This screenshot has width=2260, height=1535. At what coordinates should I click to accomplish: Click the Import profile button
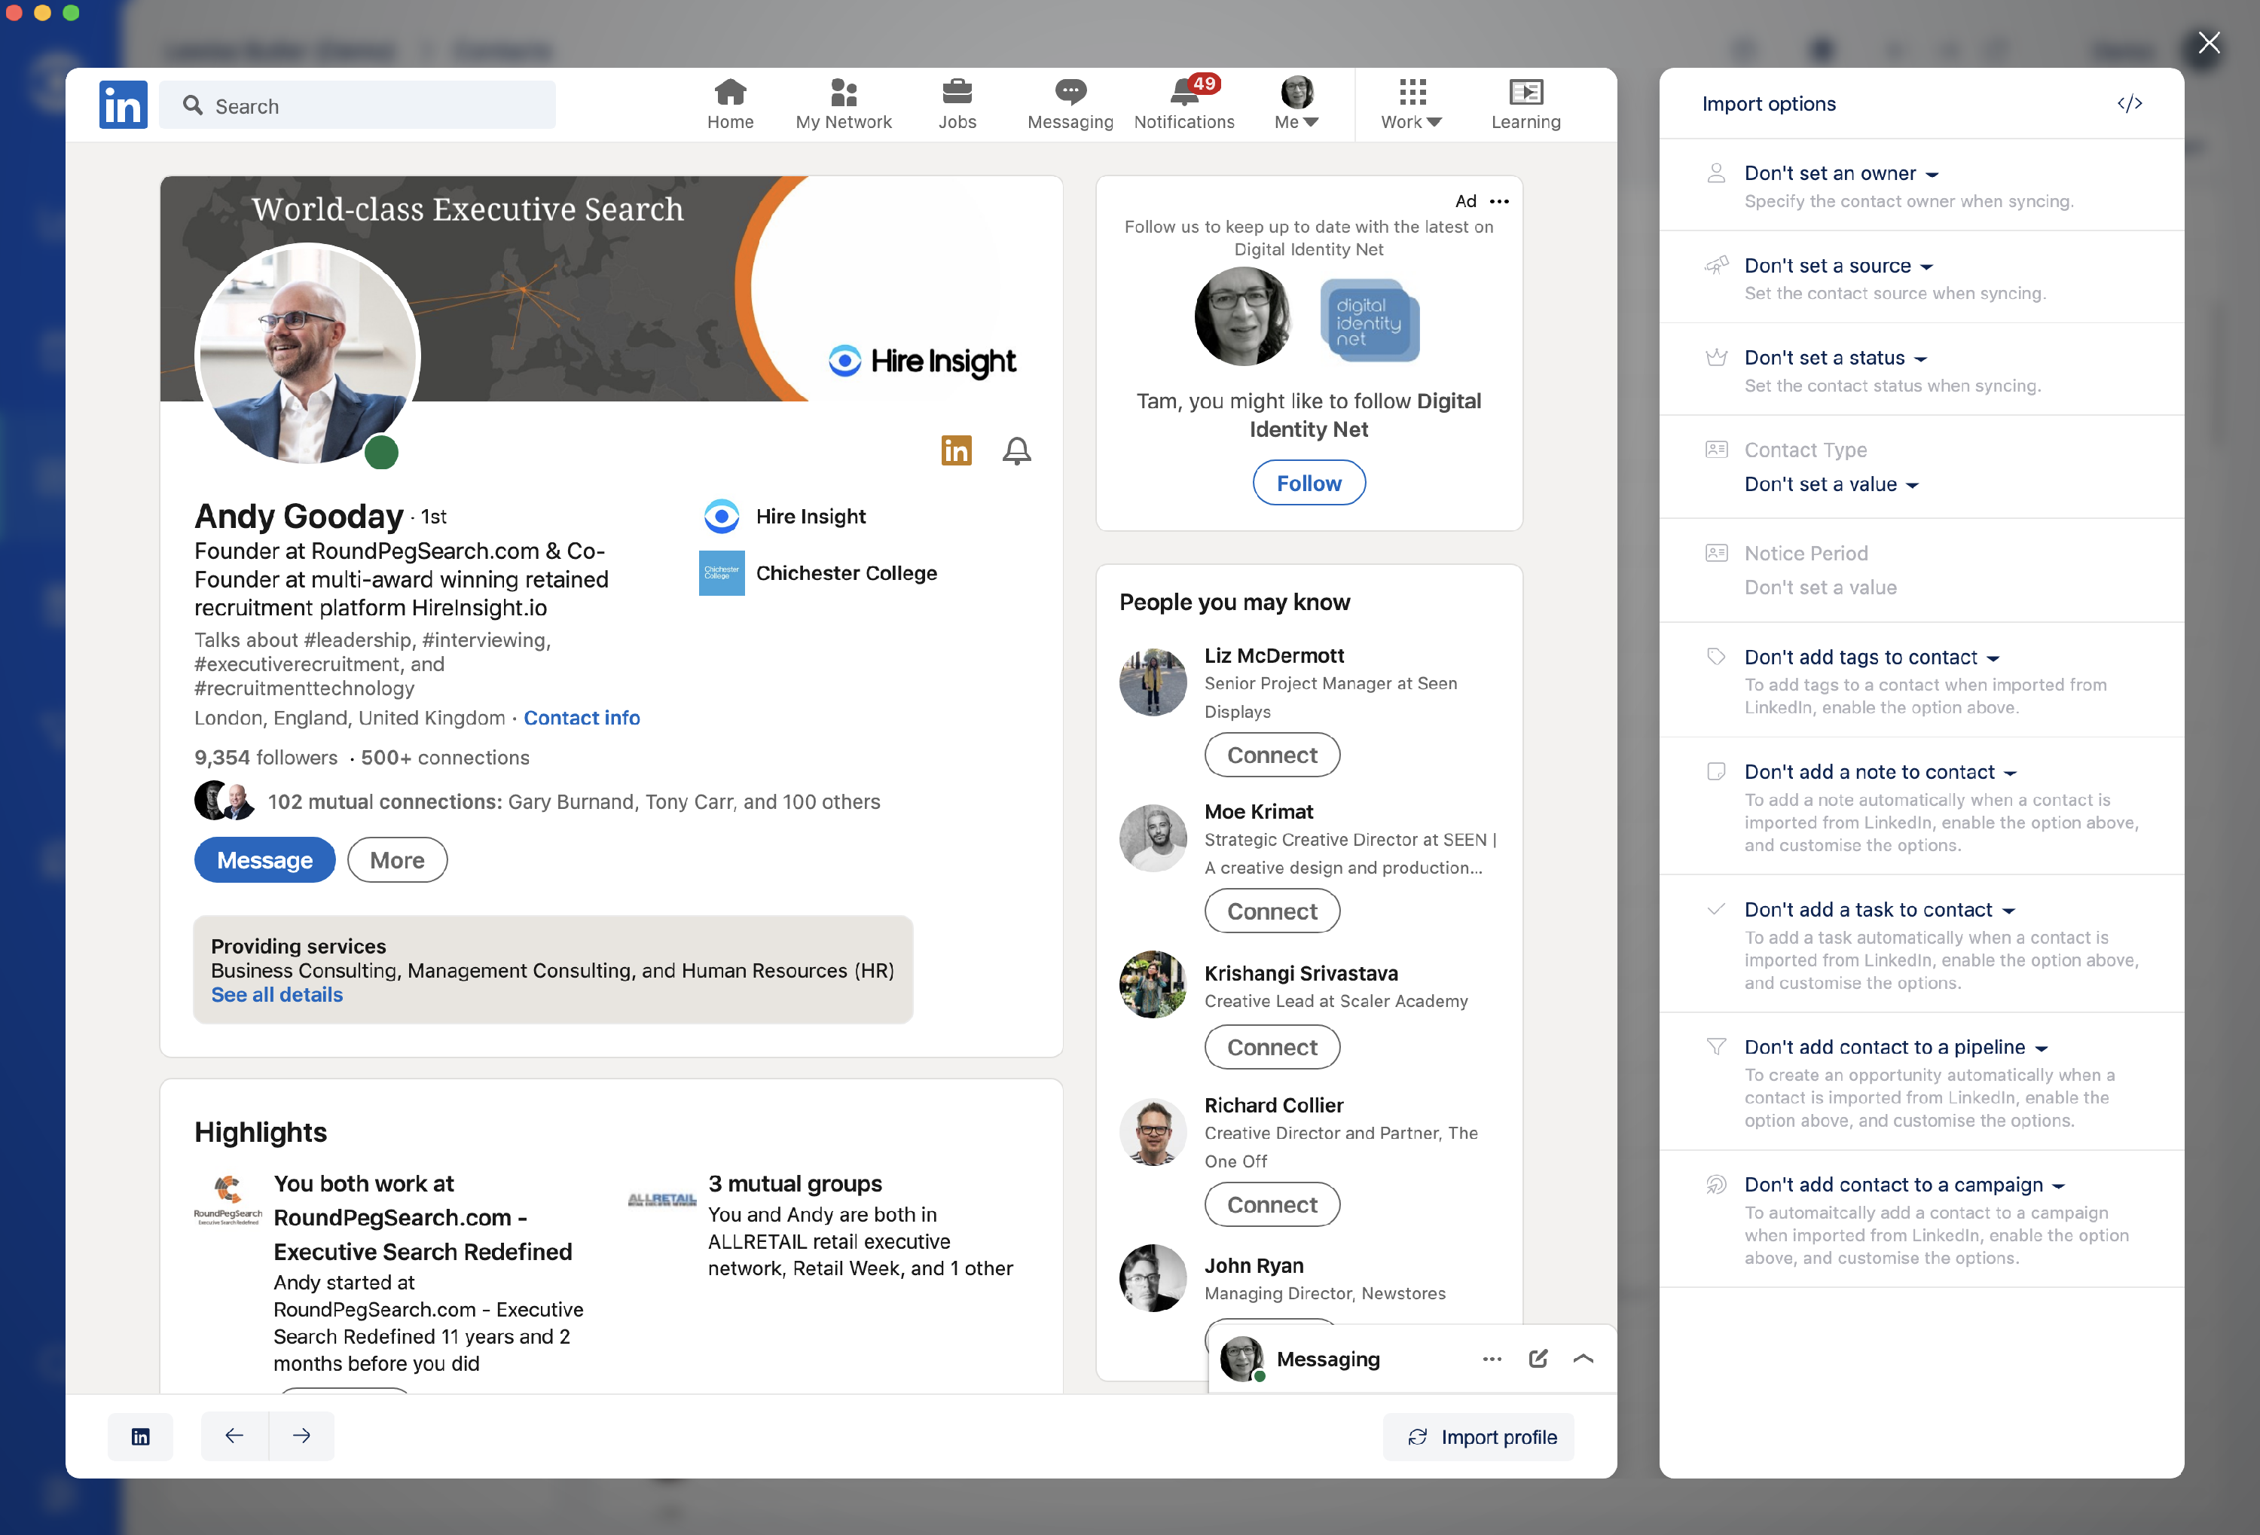click(x=1479, y=1437)
